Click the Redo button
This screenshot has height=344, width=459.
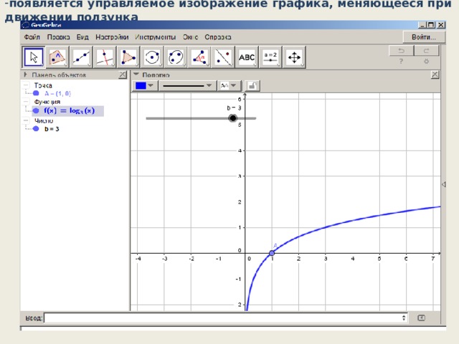[427, 51]
